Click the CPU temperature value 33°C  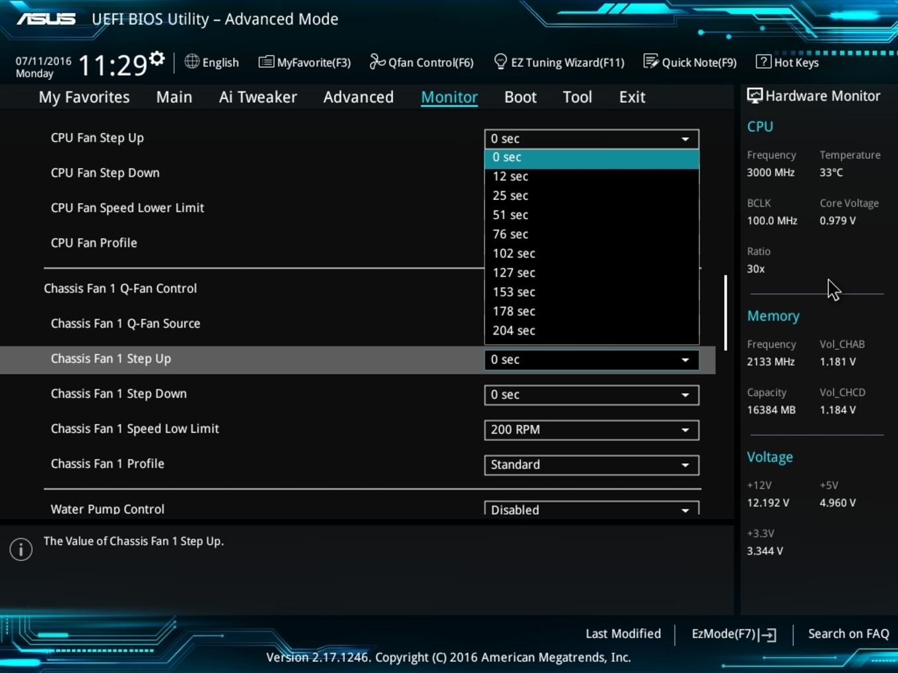831,172
